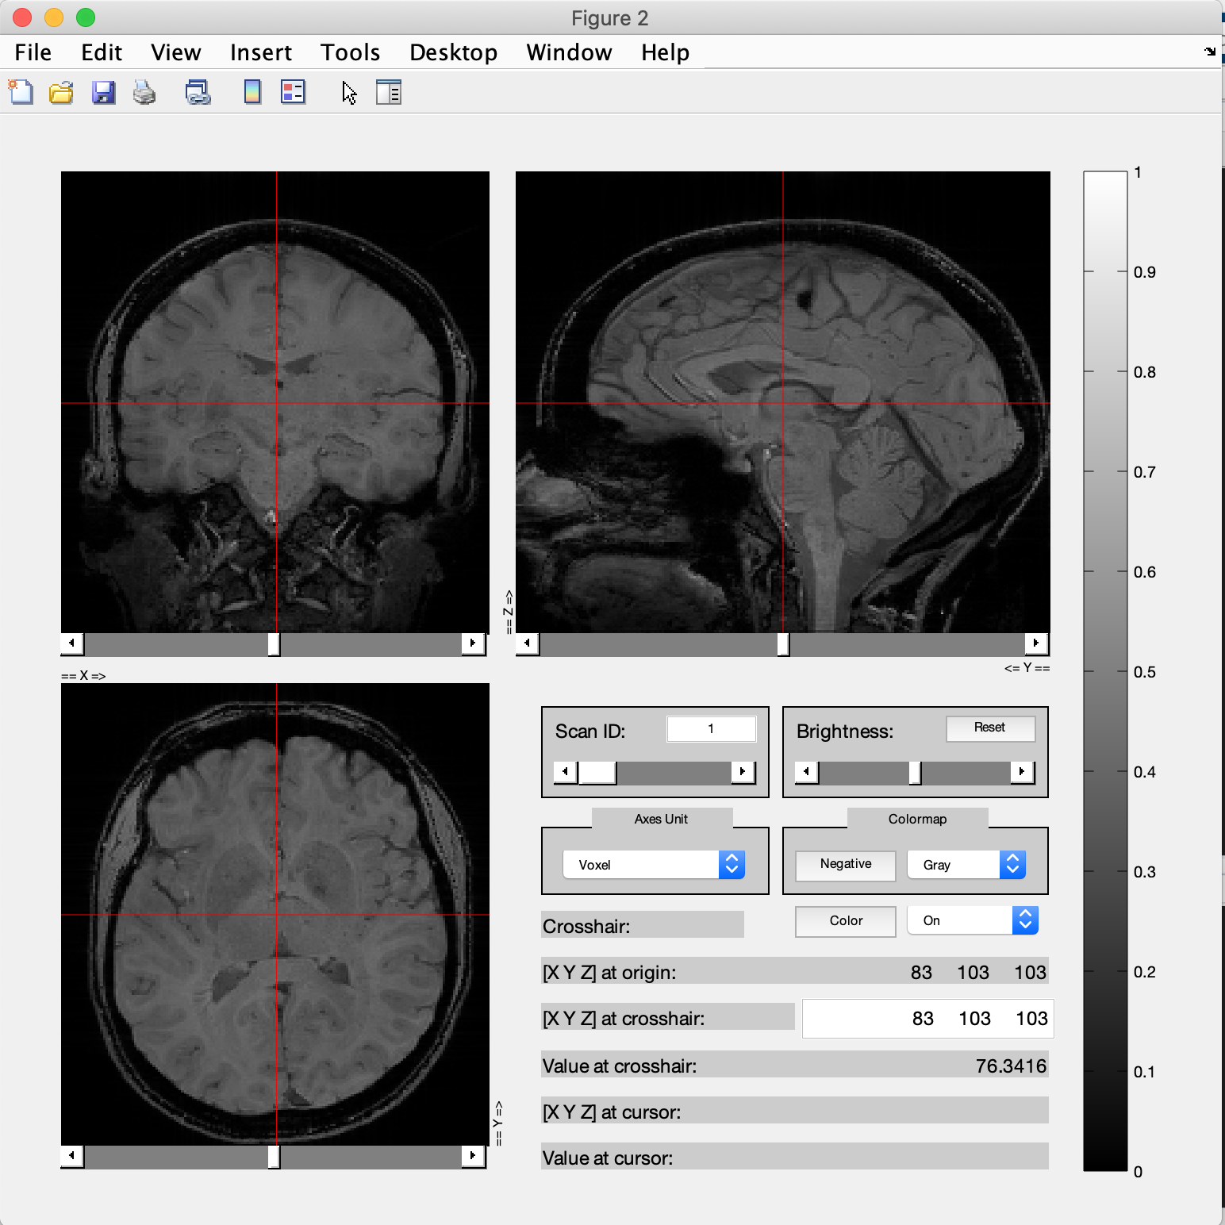Open the File menu
The height and width of the screenshot is (1225, 1225).
pos(33,52)
